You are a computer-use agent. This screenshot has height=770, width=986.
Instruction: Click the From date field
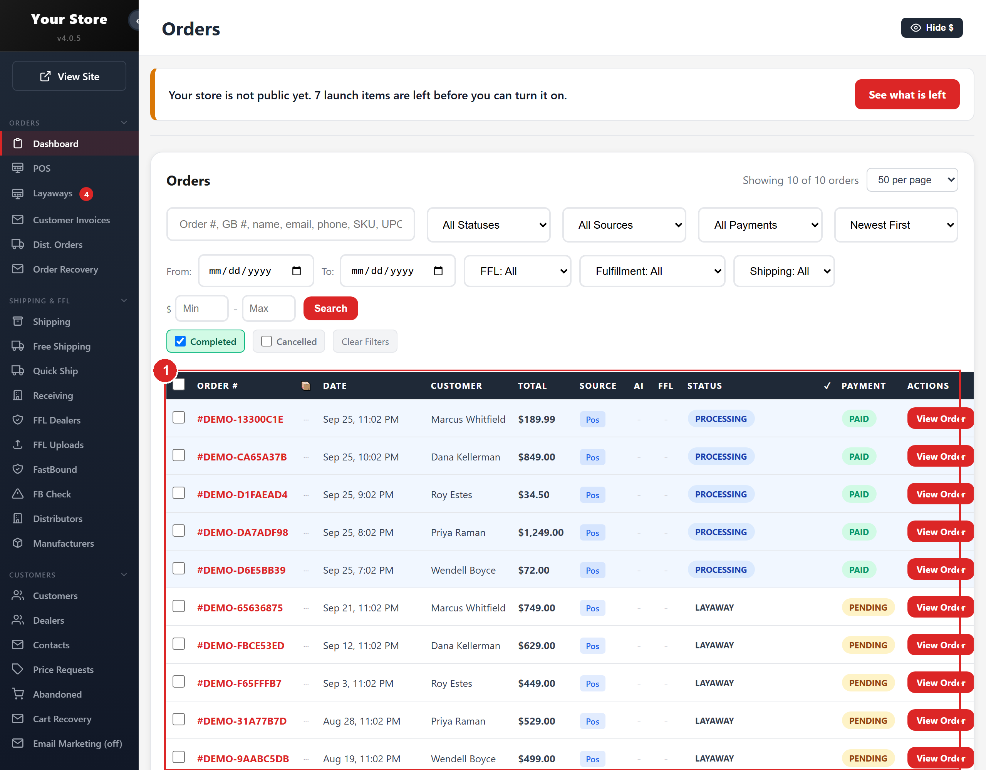(256, 271)
